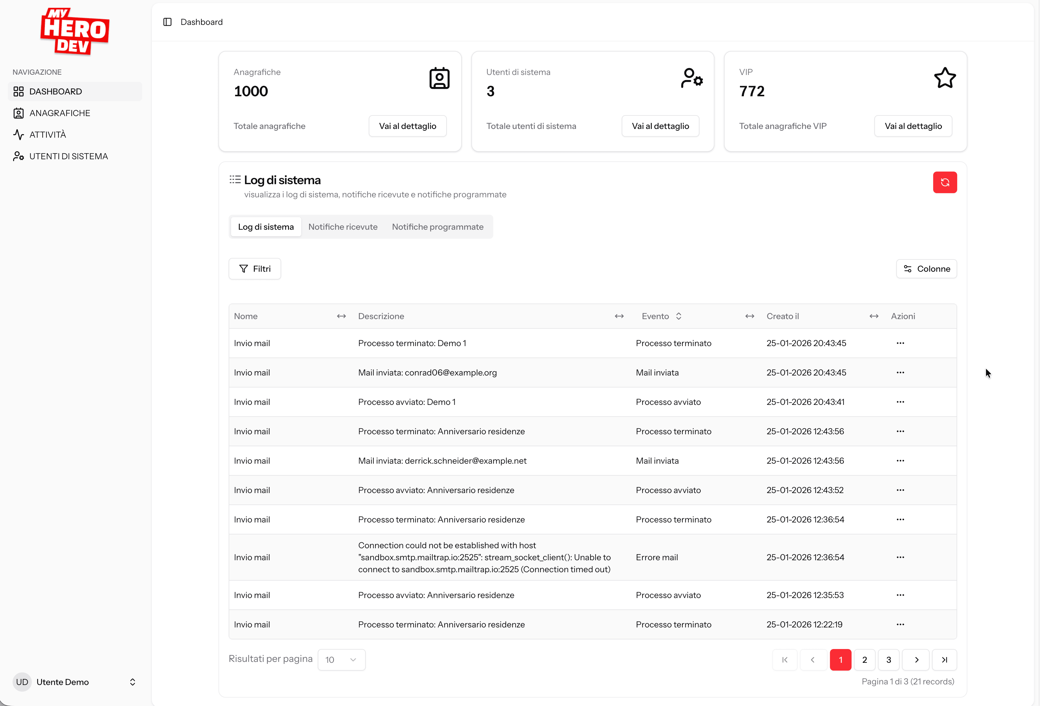
Task: Go to Utenti di sistema detail button
Action: click(x=660, y=126)
